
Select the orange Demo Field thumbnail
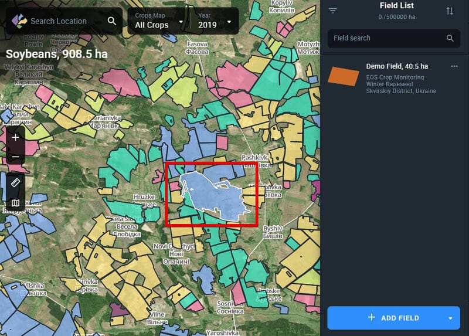coord(344,77)
